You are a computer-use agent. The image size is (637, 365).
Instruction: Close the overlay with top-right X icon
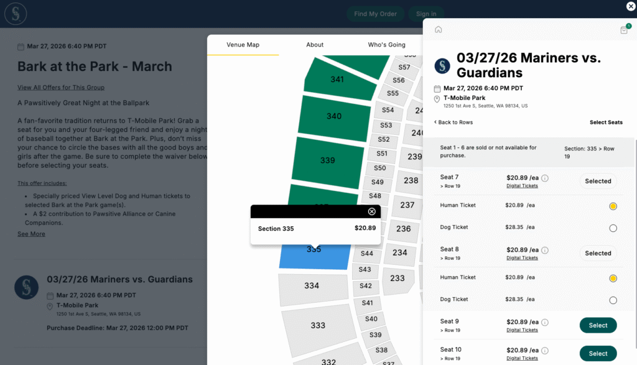click(x=630, y=6)
